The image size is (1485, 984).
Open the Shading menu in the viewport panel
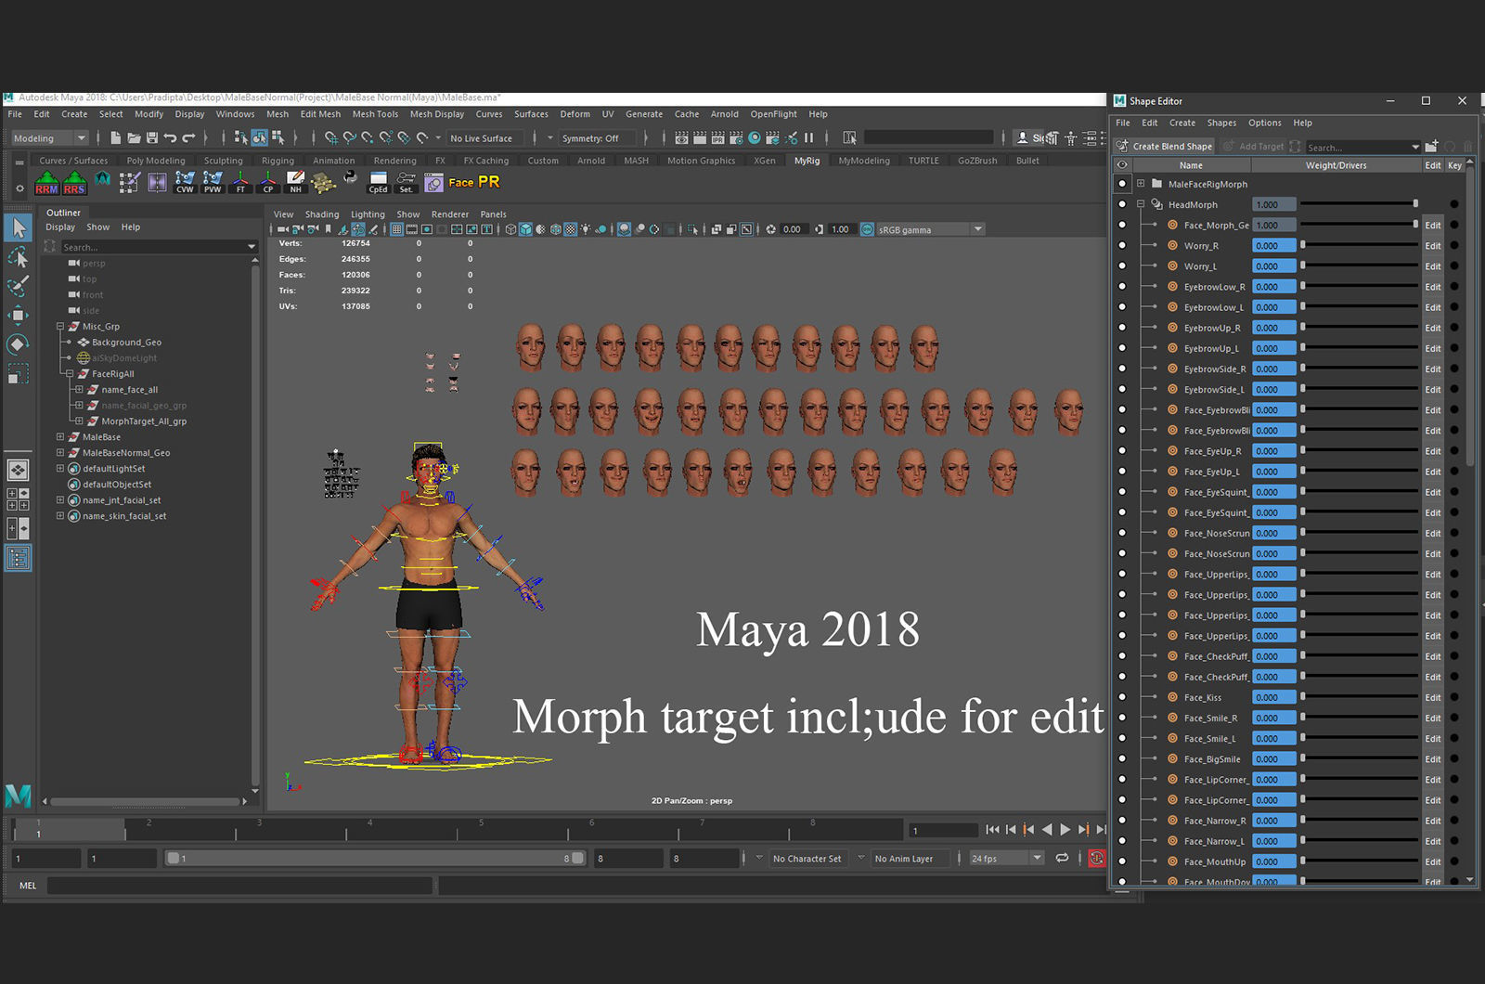click(x=322, y=214)
